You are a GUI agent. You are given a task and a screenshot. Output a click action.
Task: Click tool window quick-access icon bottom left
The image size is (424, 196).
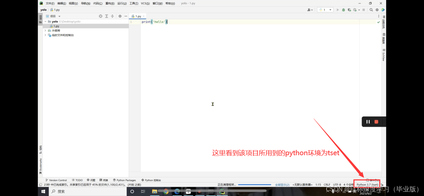click(x=40, y=184)
